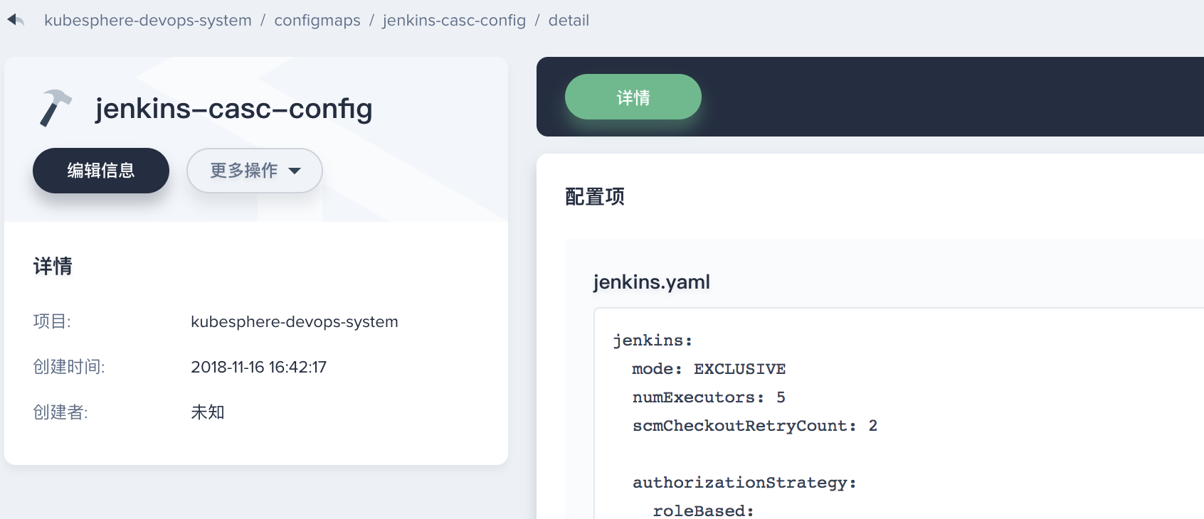The width and height of the screenshot is (1204, 519).
Task: Click the hammer icon beside jenkins-casc-config
Action: tap(56, 108)
